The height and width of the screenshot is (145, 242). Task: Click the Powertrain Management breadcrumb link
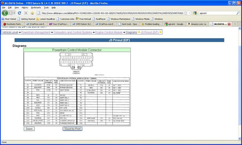[36, 32]
